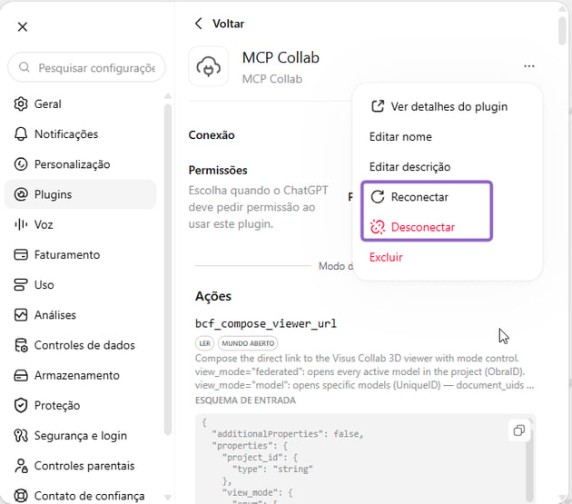The image size is (572, 504).
Task: Close the settings with the X
Action: (x=23, y=26)
